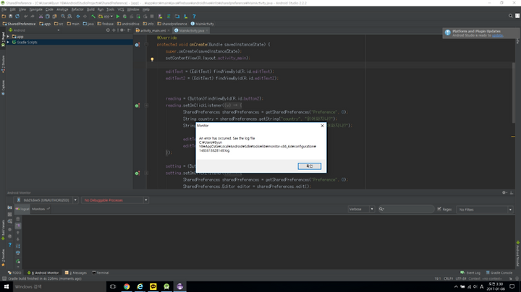The image size is (521, 292).
Task: Click the update link in Platform notification
Action: pos(497,35)
